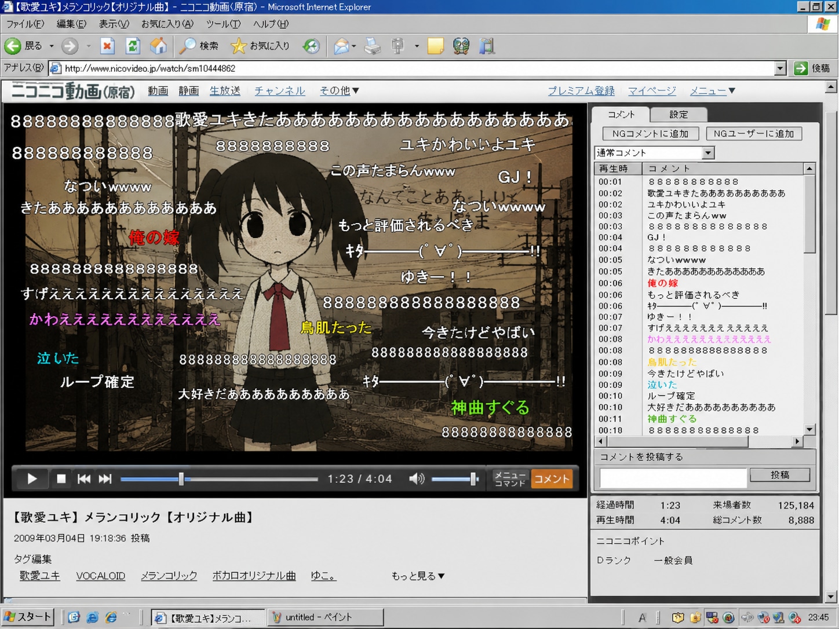Open the 表示(V) menu
The width and height of the screenshot is (839, 629).
(114, 24)
